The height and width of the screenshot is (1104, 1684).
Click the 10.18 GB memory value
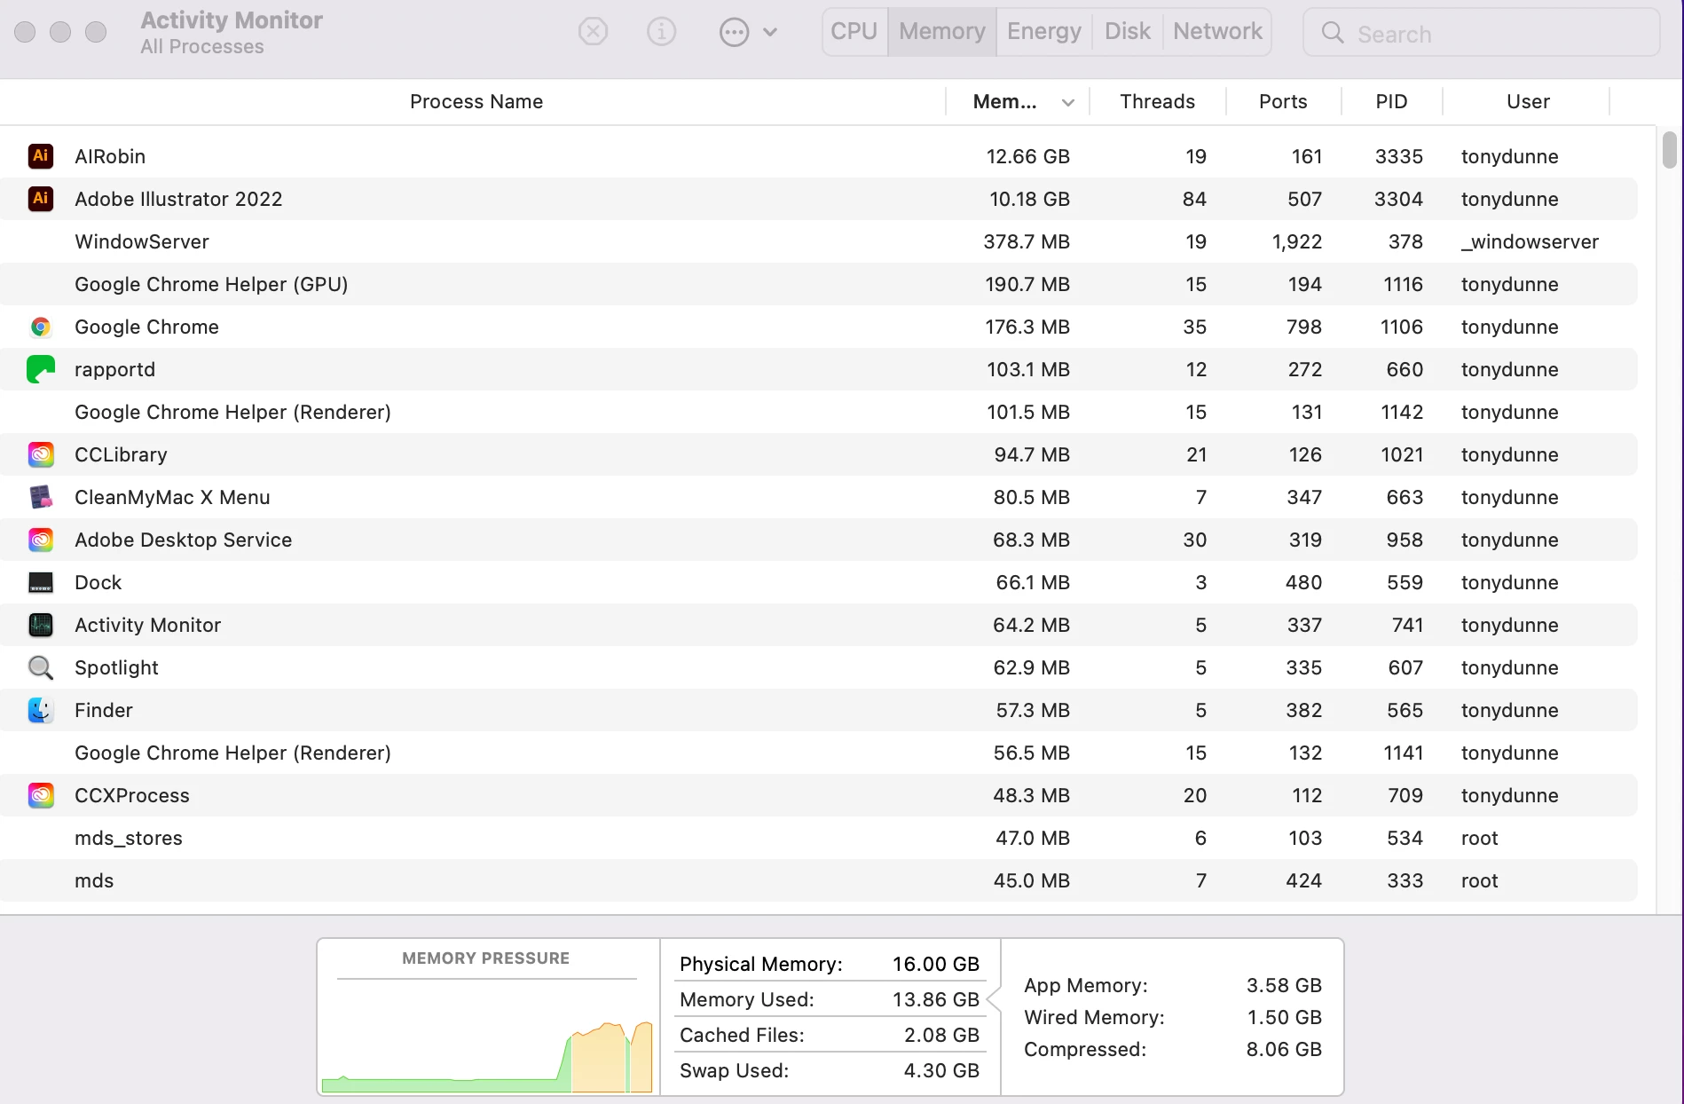pyautogui.click(x=1029, y=199)
